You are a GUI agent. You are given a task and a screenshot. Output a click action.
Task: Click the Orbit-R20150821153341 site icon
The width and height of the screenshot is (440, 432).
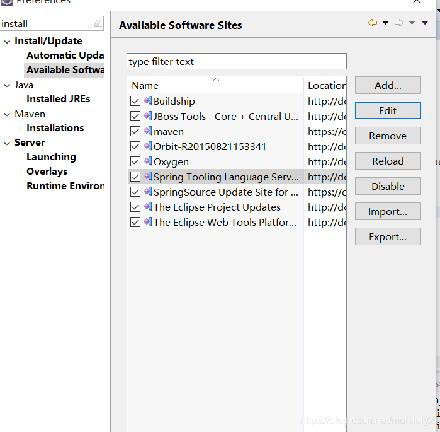pyautogui.click(x=148, y=146)
